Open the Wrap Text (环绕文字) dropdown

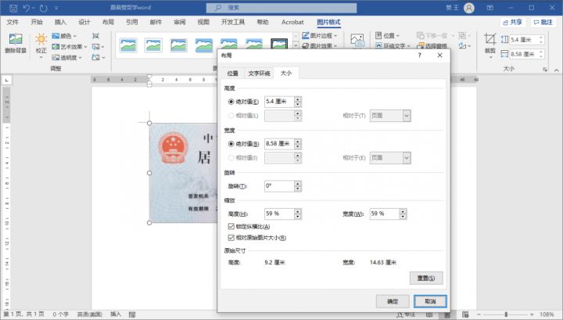(393, 46)
